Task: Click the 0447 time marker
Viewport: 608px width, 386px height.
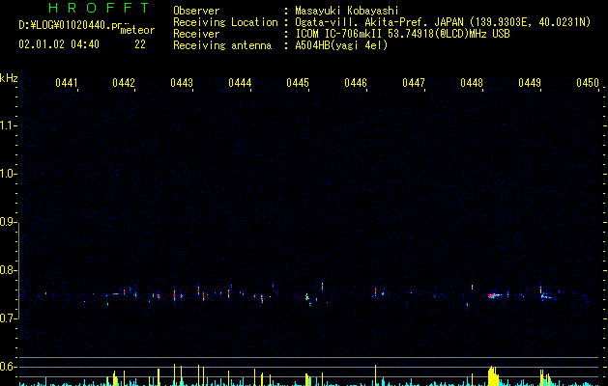Action: click(414, 82)
